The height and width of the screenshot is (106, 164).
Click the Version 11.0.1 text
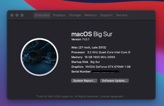tap(80, 39)
